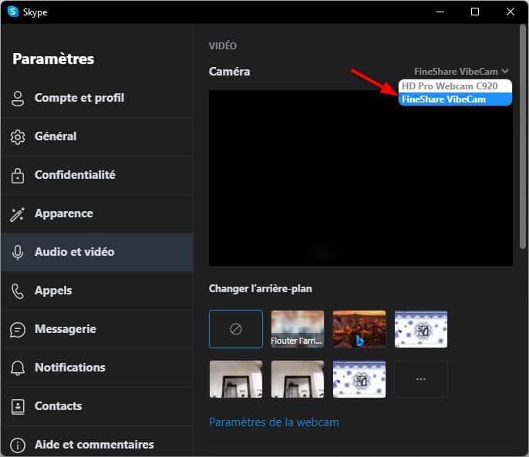Viewport: 529px width, 457px height.
Task: Open the Contacts settings
Action: (97, 406)
